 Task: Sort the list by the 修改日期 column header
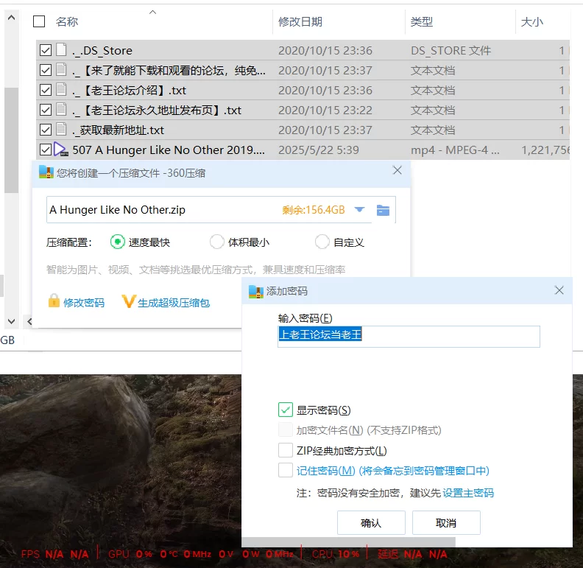(300, 21)
